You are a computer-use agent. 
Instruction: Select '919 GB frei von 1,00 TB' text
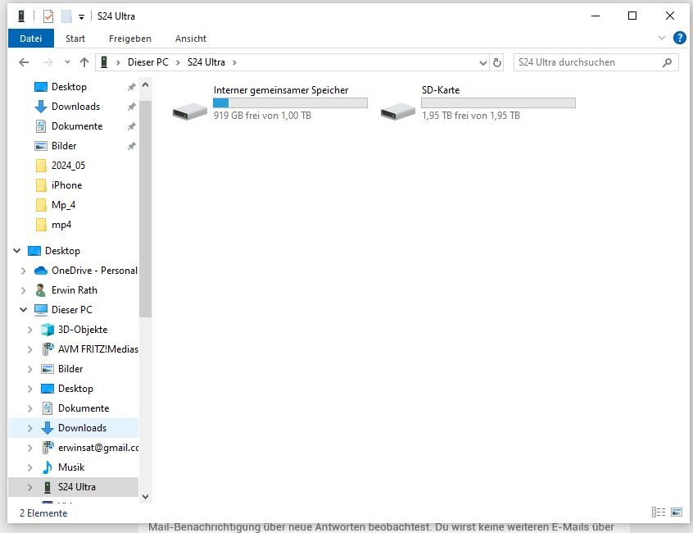[262, 116]
